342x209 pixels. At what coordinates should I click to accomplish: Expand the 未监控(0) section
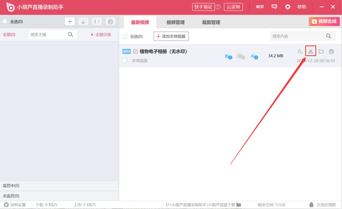click(11, 196)
